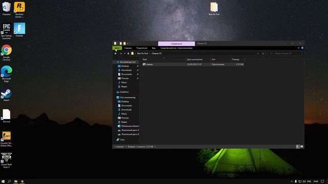Open OneDrive in the navigation pane
Image resolution: width=328 pixels, height=184 pixels.
click(x=124, y=92)
